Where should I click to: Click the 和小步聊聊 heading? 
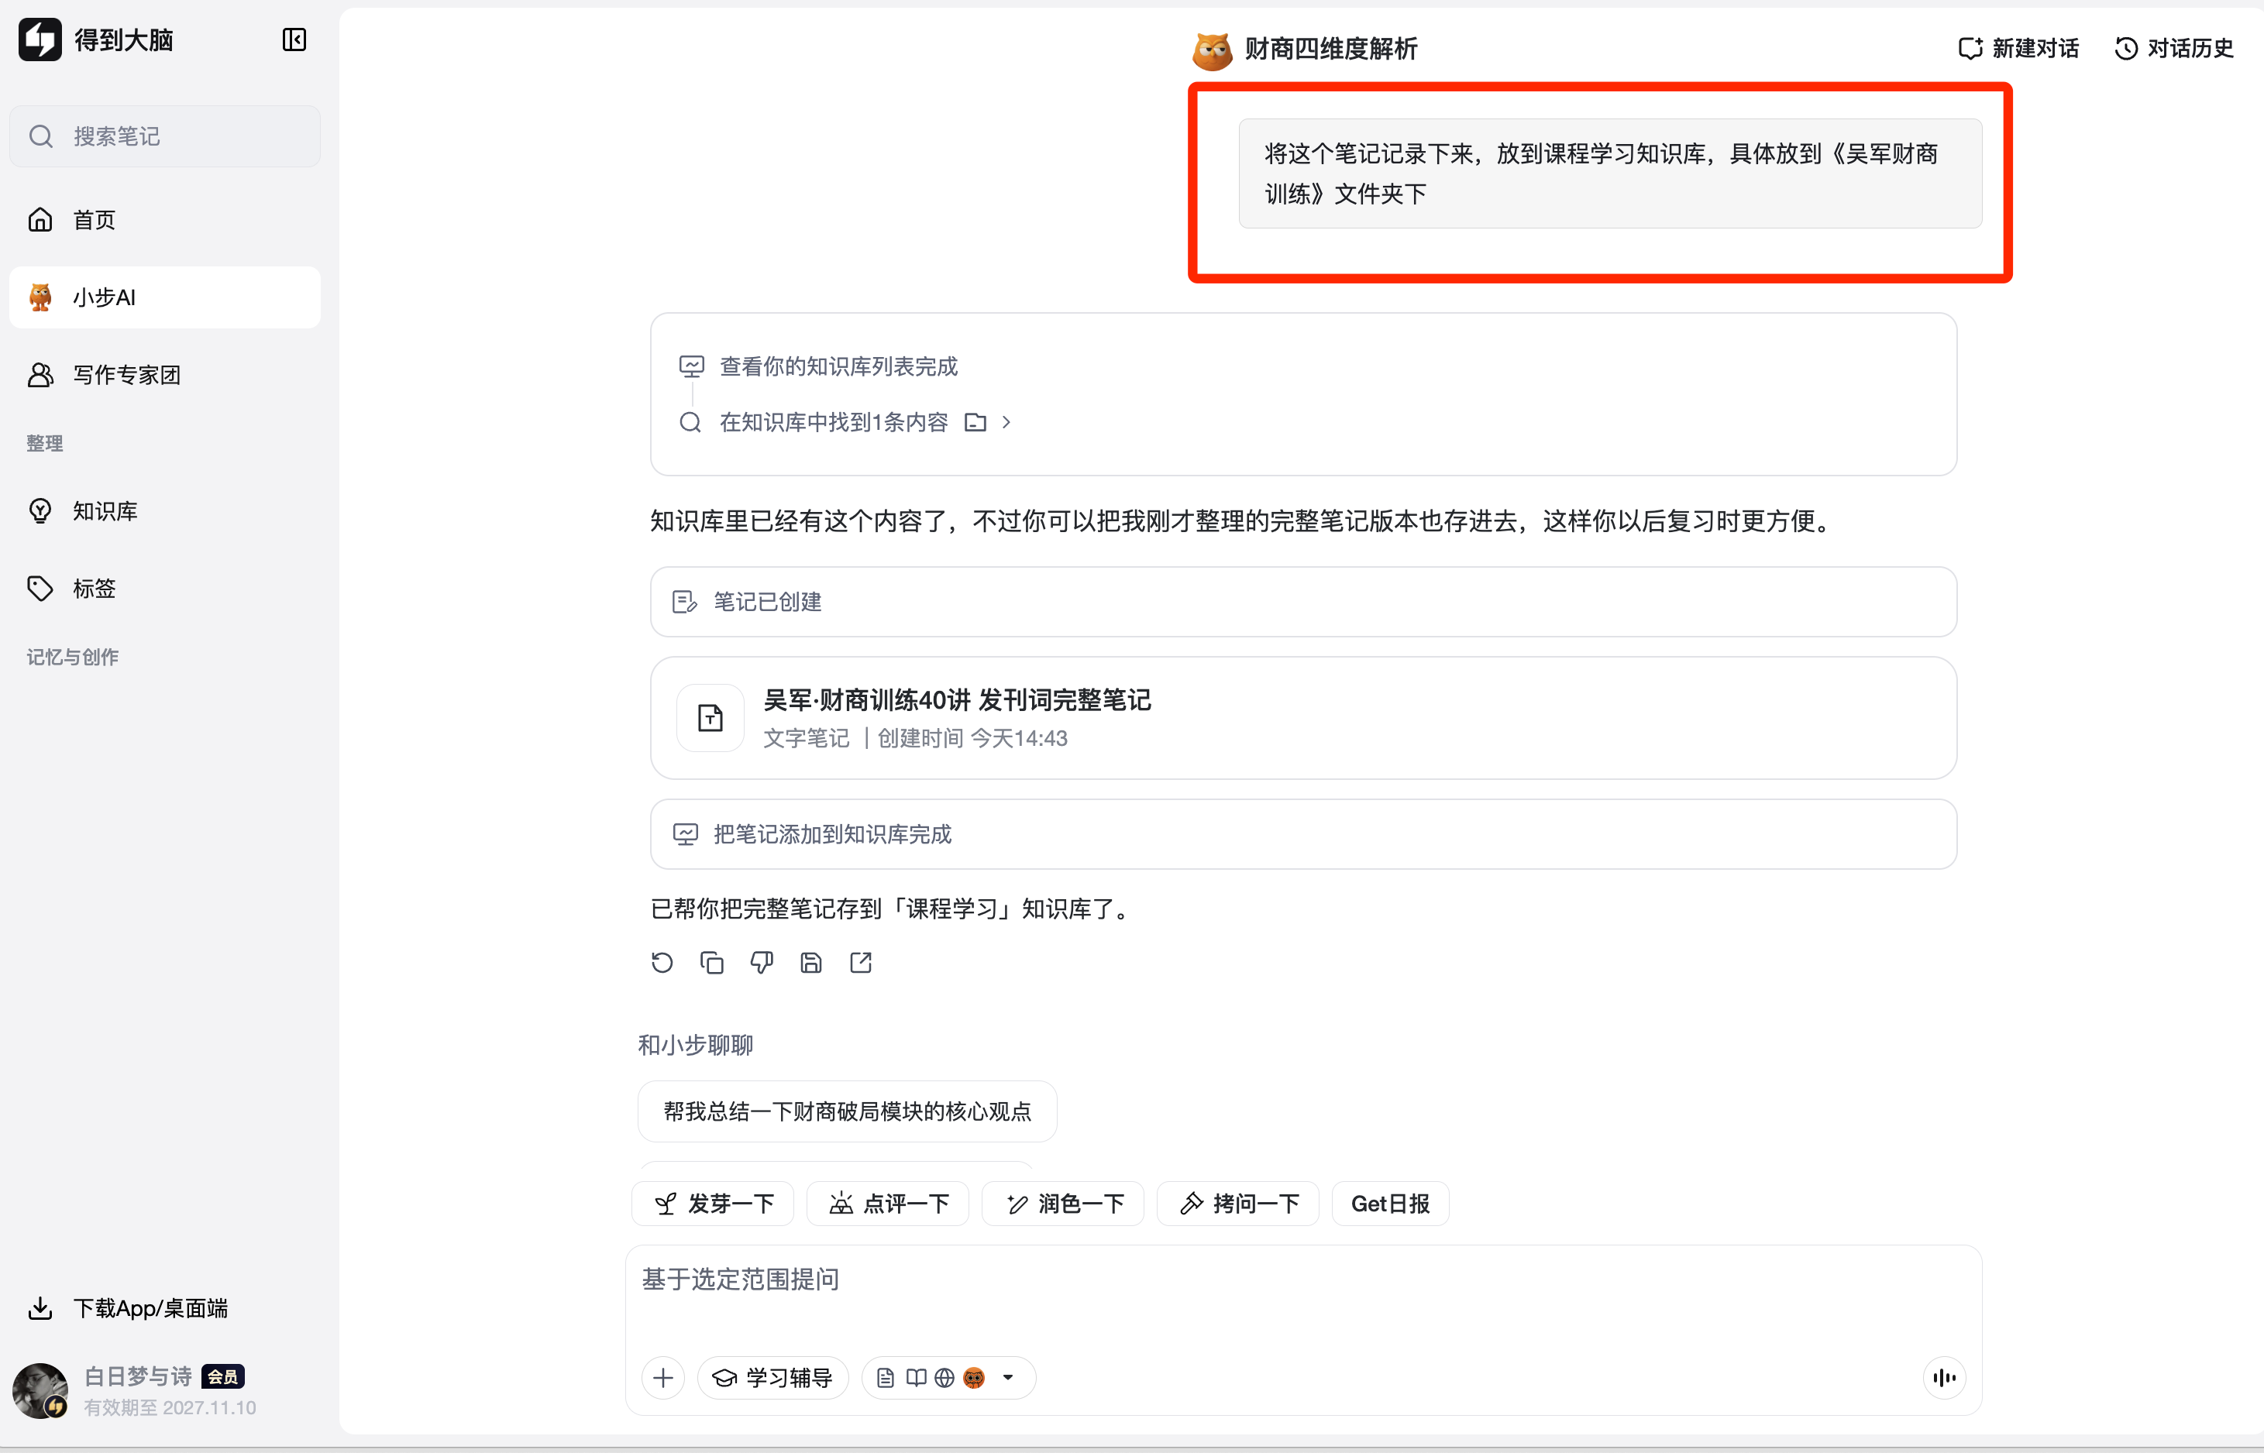pyautogui.click(x=696, y=1045)
